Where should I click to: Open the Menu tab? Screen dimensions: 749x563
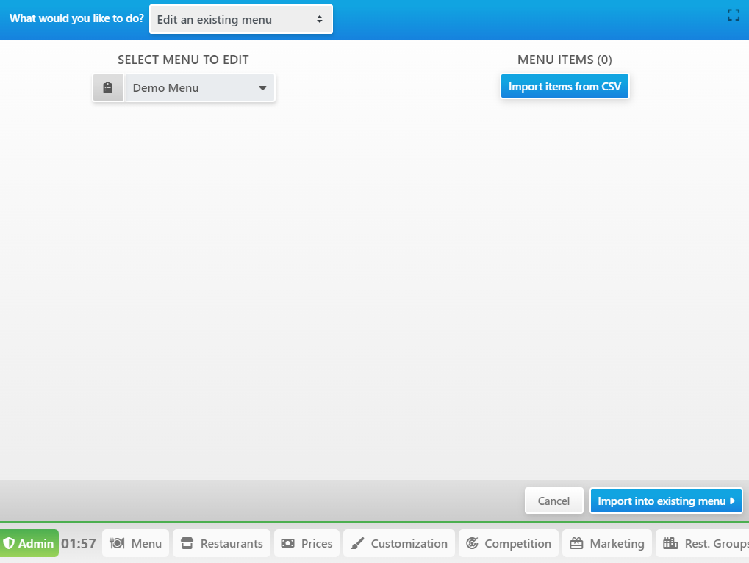point(136,544)
